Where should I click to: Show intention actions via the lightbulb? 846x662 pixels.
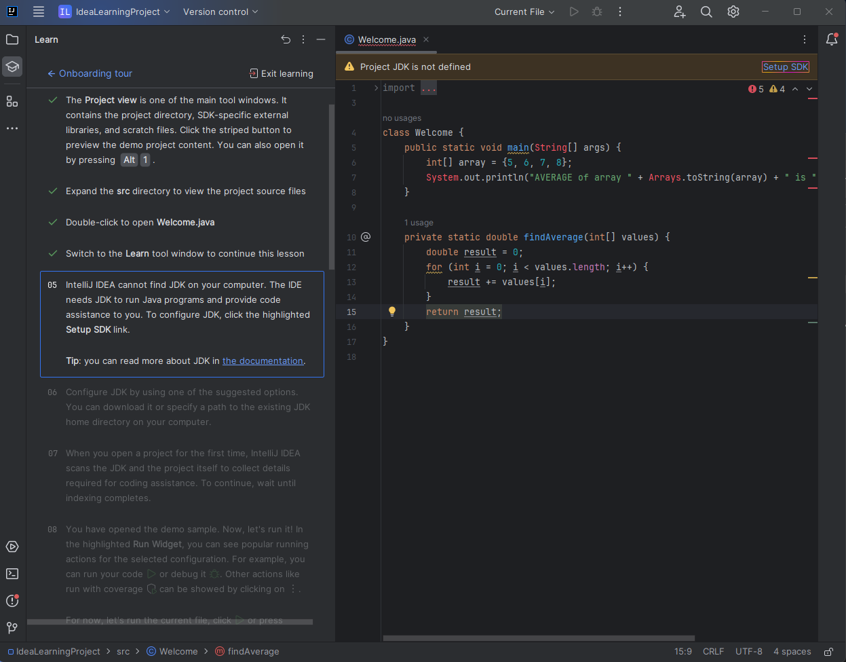click(391, 312)
